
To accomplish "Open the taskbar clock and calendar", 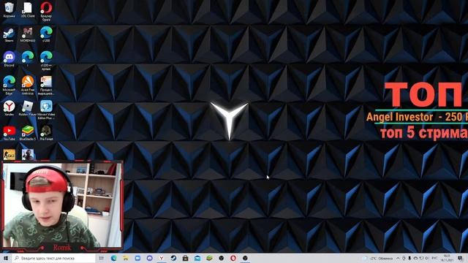I will 447,258.
